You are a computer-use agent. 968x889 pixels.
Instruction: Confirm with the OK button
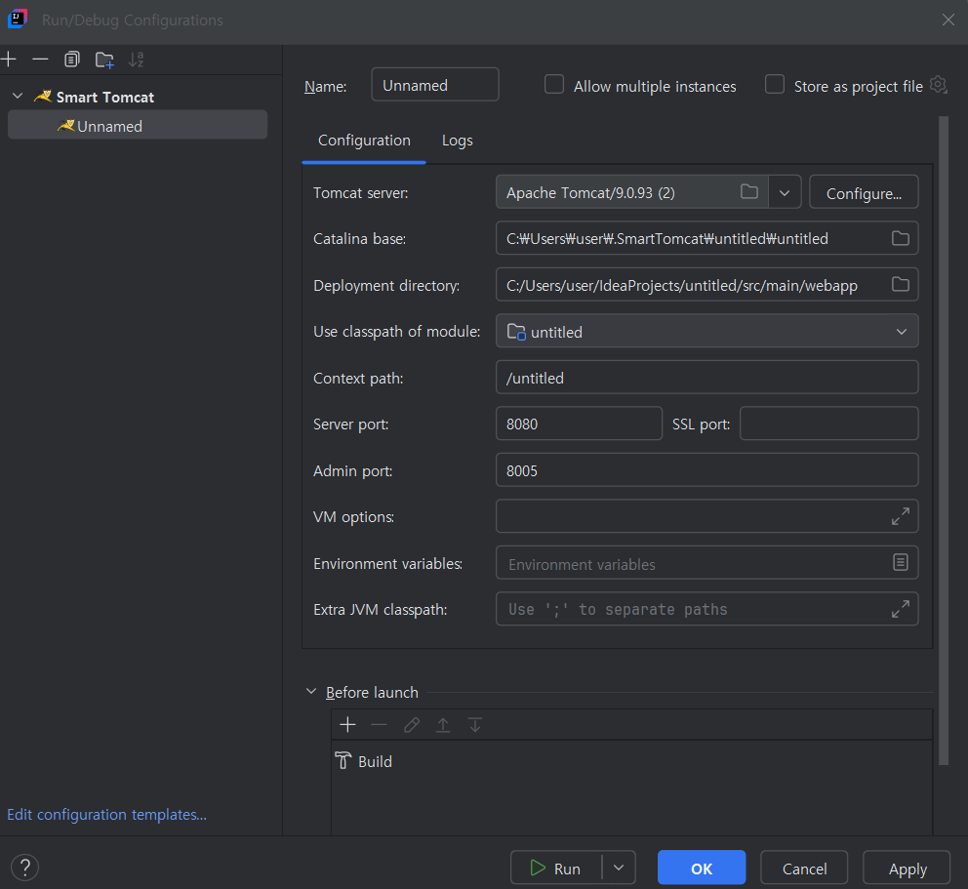[x=702, y=868]
